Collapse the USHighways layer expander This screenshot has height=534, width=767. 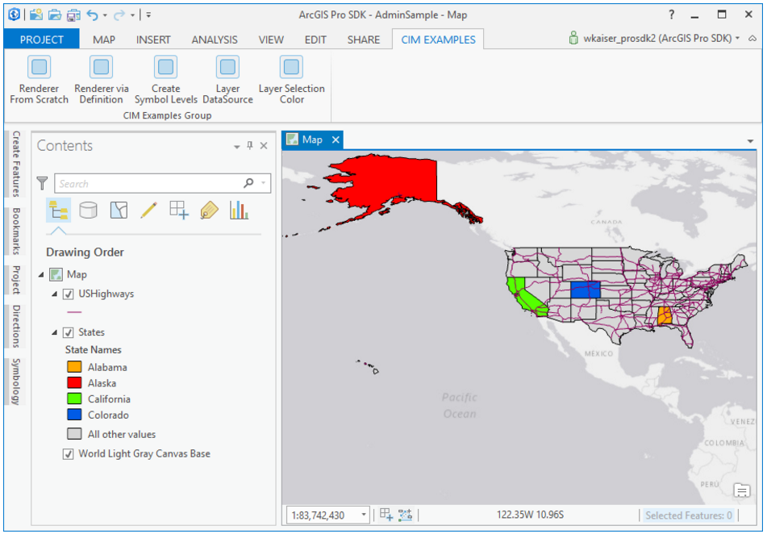(x=55, y=294)
